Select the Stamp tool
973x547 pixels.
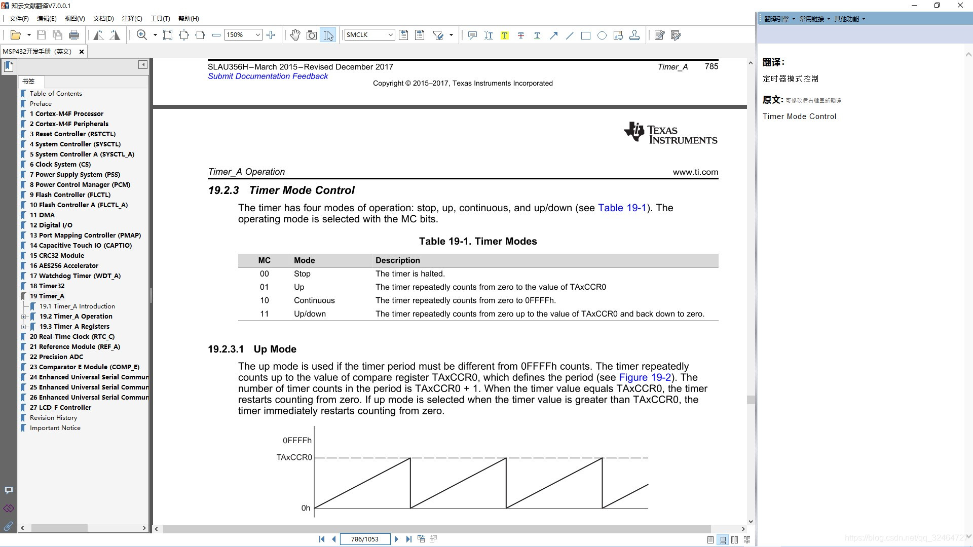(634, 35)
